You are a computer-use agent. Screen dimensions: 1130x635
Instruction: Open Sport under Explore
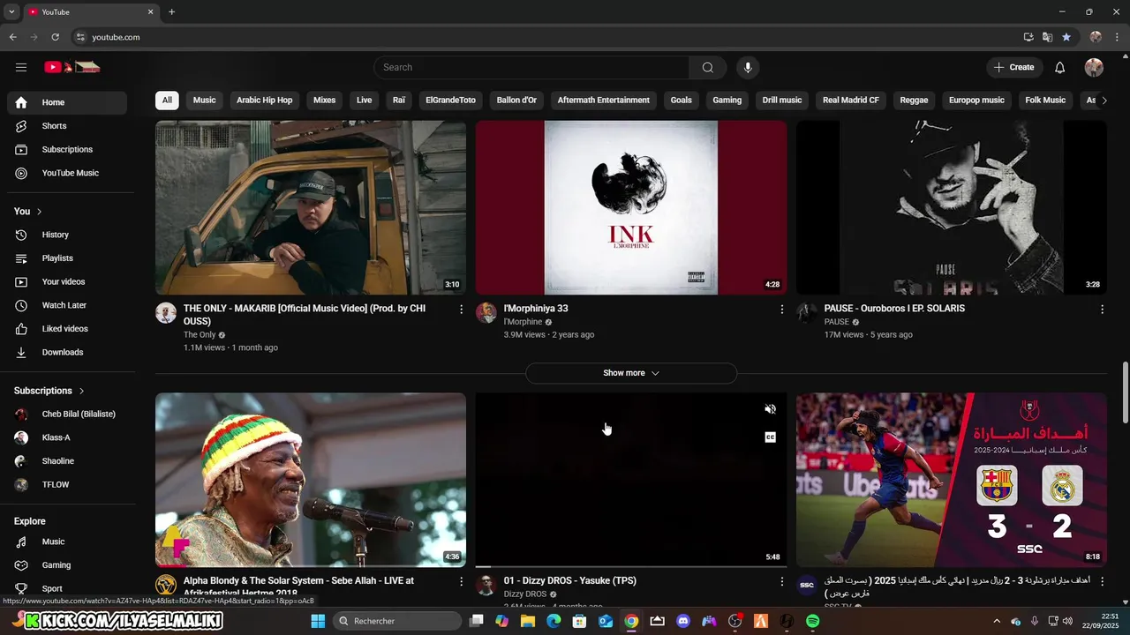67,588
